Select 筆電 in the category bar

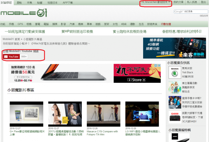pyautogui.click(x=37, y=24)
